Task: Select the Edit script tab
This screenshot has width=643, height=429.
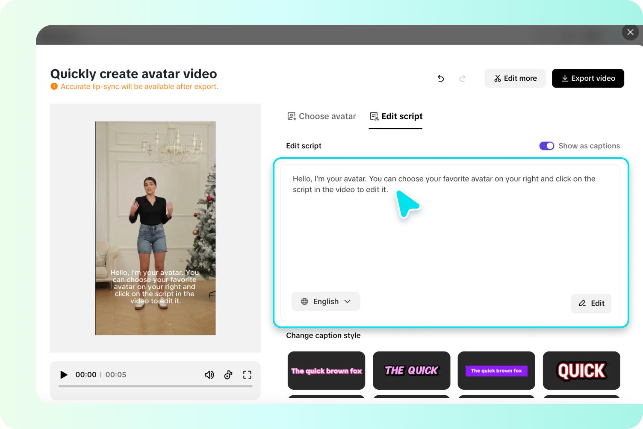Action: [395, 116]
